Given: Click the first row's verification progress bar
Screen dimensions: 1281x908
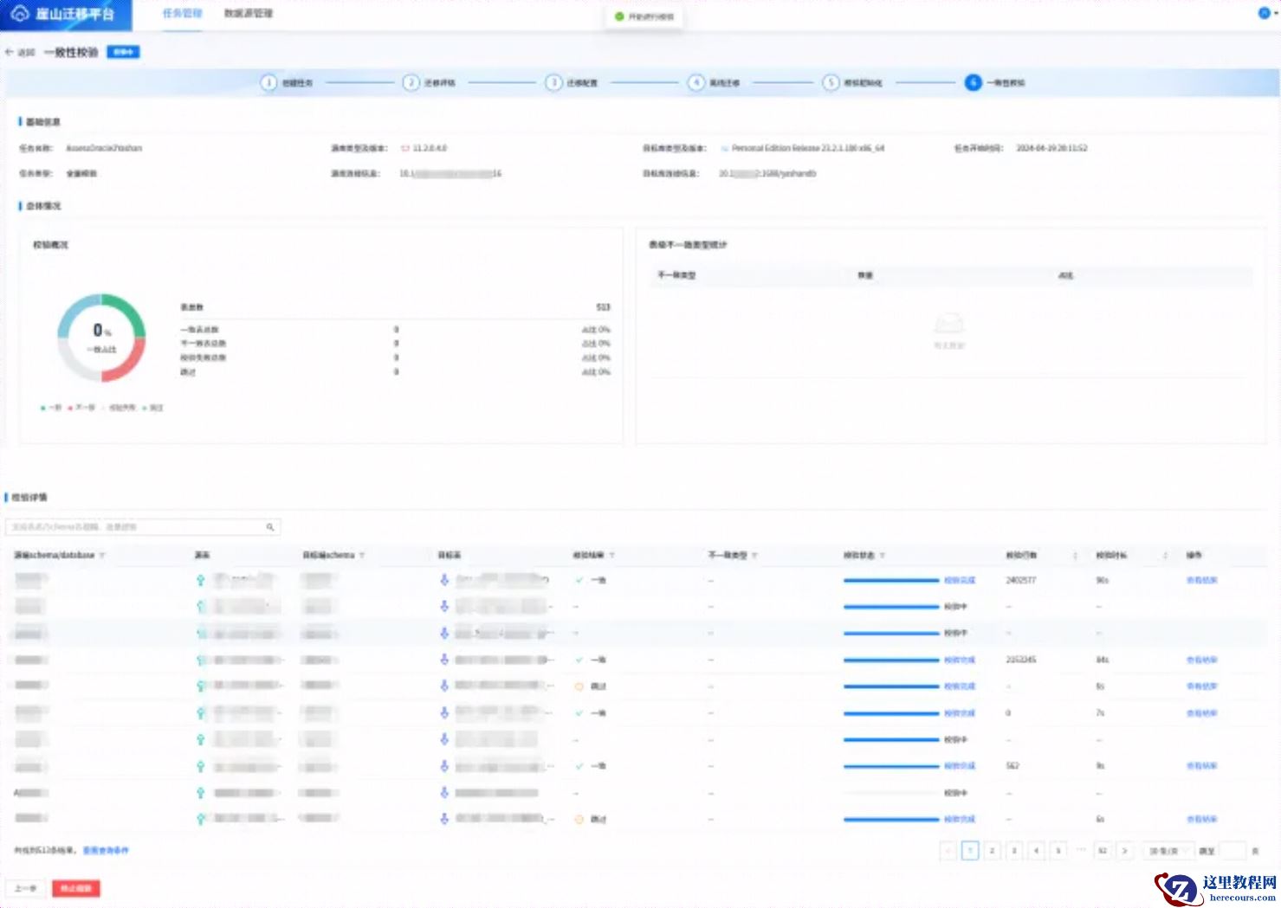Looking at the screenshot, I should [x=890, y=581].
